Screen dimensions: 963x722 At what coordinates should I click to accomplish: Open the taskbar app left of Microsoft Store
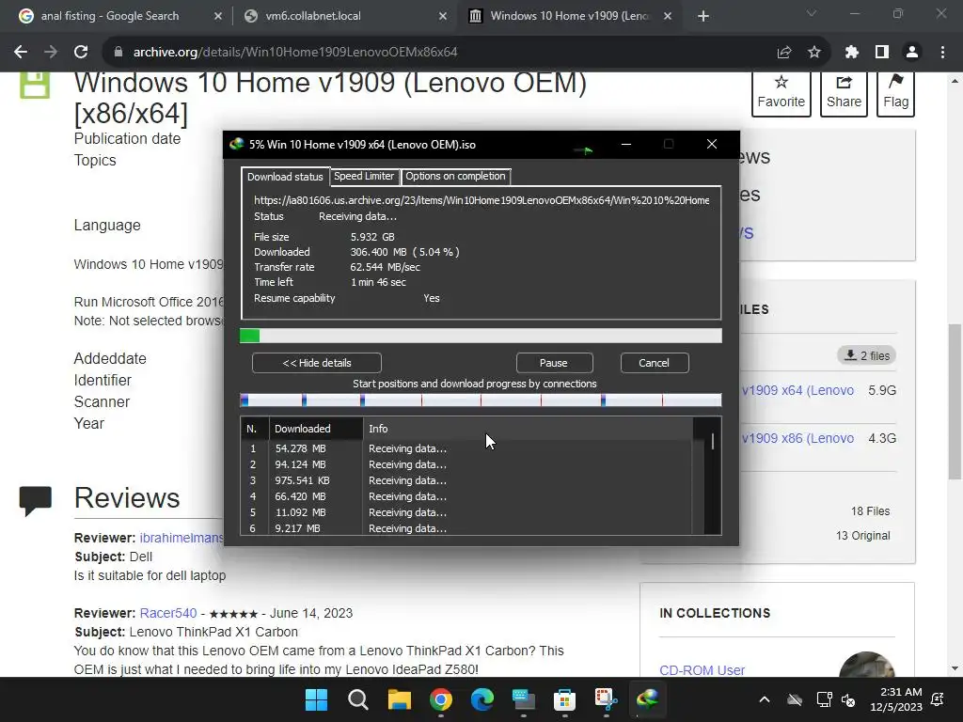pyautogui.click(x=523, y=699)
